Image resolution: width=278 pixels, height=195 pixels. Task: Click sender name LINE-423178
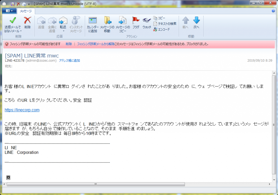point(15,60)
